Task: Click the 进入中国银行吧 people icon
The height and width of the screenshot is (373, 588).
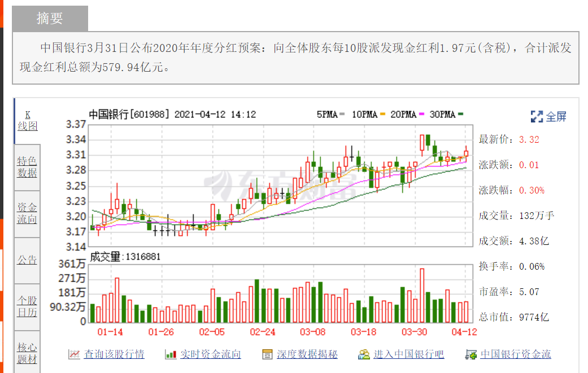Action: coord(364,354)
